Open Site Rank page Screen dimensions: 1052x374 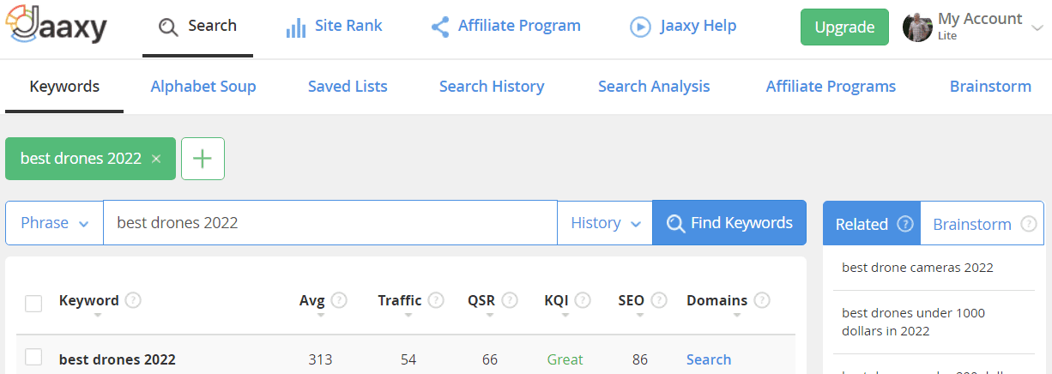335,27
